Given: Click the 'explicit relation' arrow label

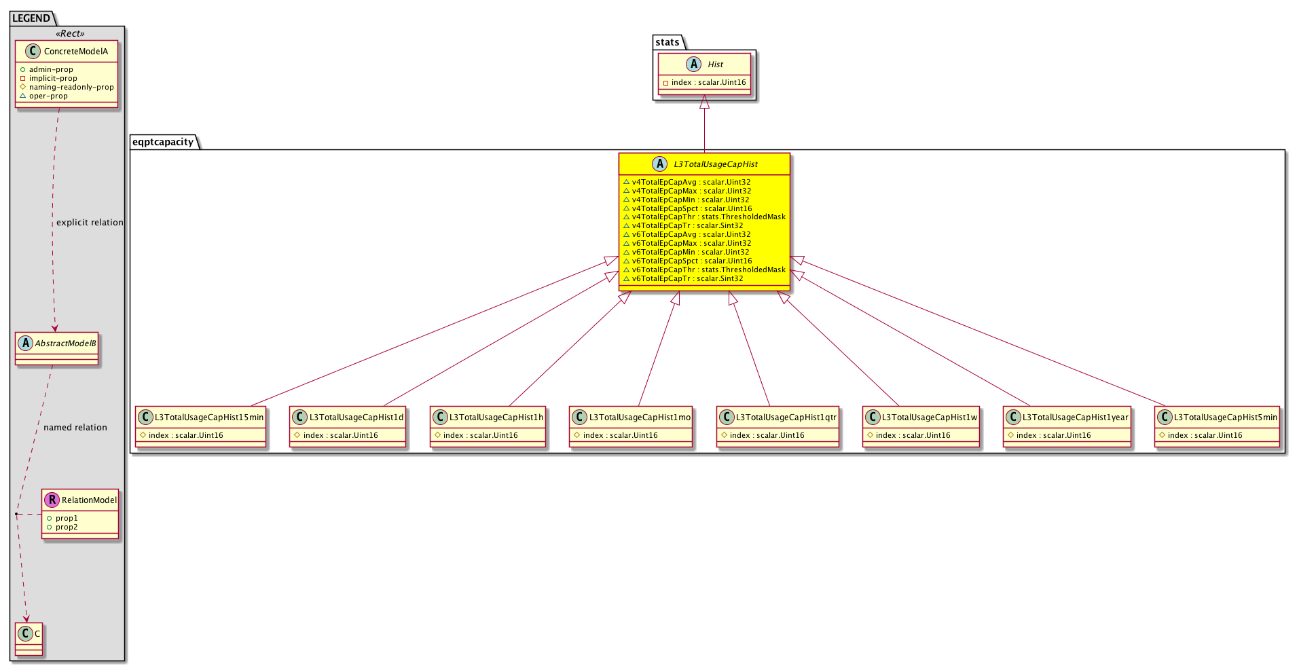Looking at the screenshot, I should 90,223.
